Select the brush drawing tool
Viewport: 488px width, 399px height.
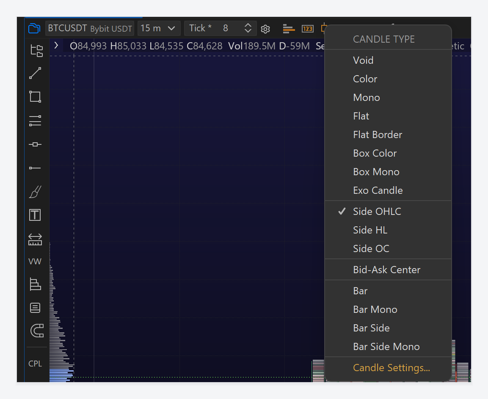pos(35,192)
